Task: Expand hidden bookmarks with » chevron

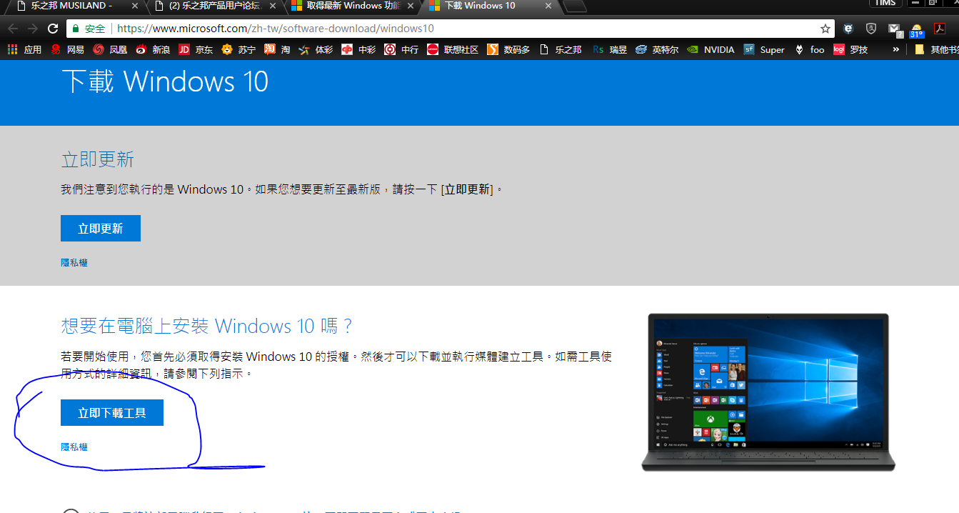Action: click(895, 49)
